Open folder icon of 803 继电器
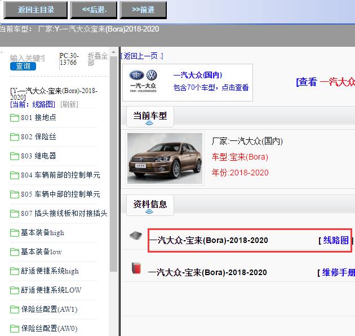This screenshot has height=336, width=355. tap(15, 156)
